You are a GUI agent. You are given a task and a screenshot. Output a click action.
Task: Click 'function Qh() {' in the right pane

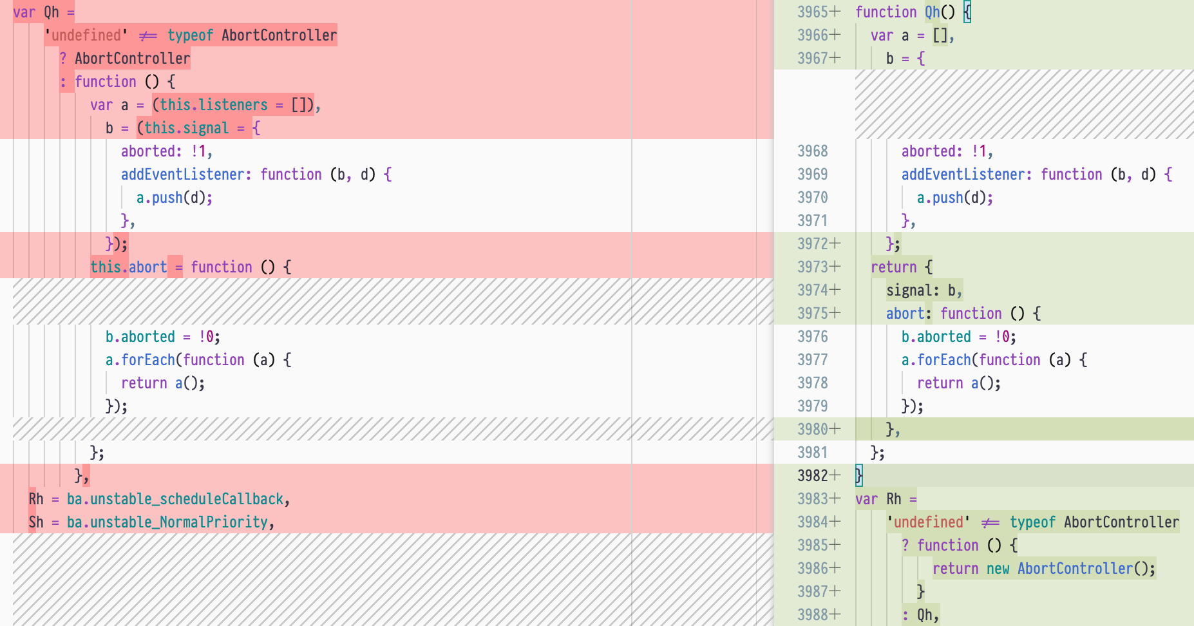913,12
